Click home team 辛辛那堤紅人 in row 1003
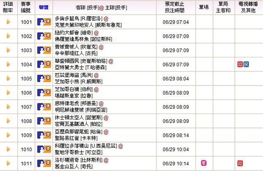Image resolution: width=263 pixels, height=171 pixels. pos(69,53)
